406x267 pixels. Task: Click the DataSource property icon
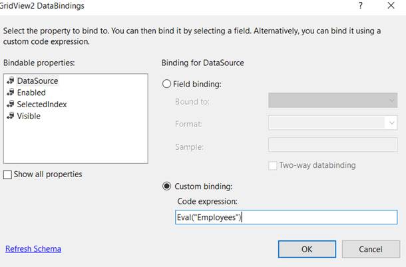click(x=10, y=81)
